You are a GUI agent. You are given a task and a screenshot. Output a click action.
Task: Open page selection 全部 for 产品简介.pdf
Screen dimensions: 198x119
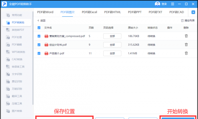(x=112, y=53)
